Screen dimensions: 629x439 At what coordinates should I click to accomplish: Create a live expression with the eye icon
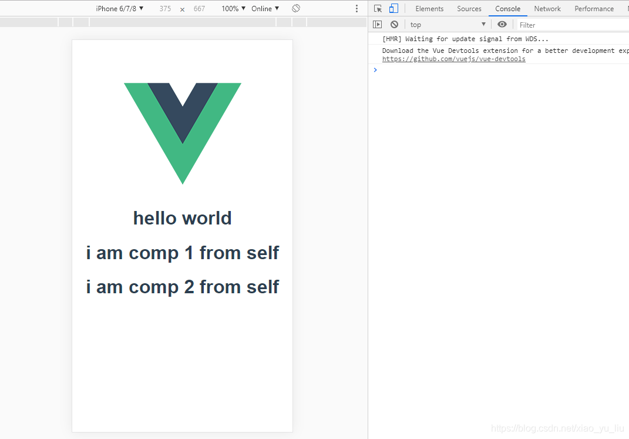click(x=502, y=24)
